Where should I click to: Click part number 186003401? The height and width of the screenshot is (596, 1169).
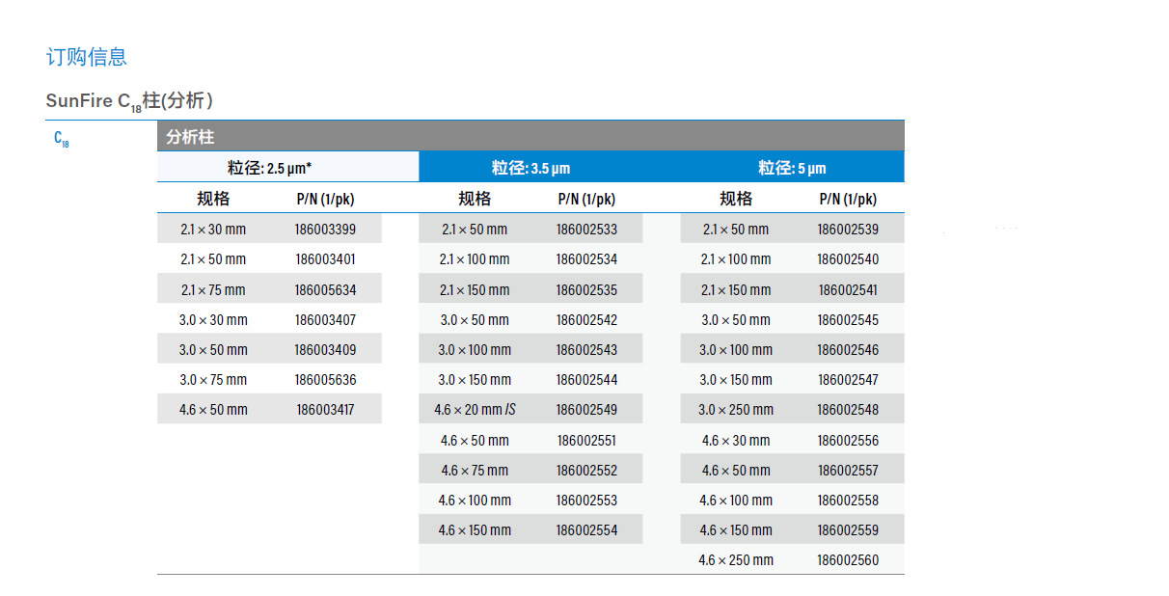pos(325,259)
